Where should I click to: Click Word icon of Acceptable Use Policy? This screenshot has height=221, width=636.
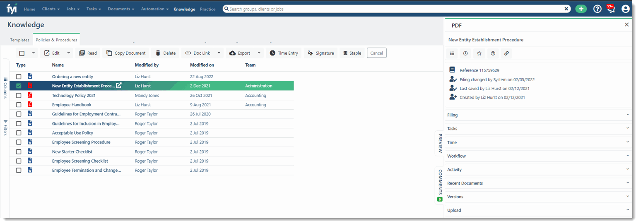click(x=30, y=133)
